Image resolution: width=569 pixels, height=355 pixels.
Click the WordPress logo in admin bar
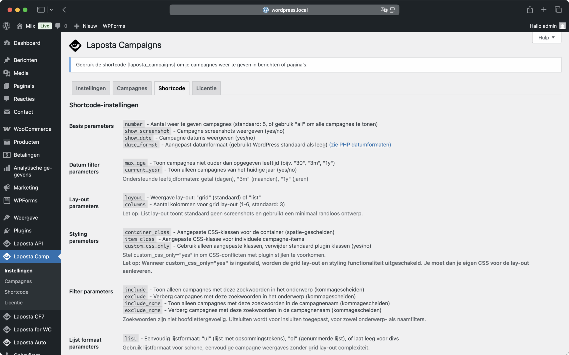[x=7, y=26]
